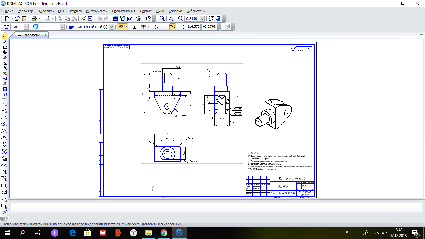
Task: Open Chrome from the Windows taskbar
Action: (164, 232)
